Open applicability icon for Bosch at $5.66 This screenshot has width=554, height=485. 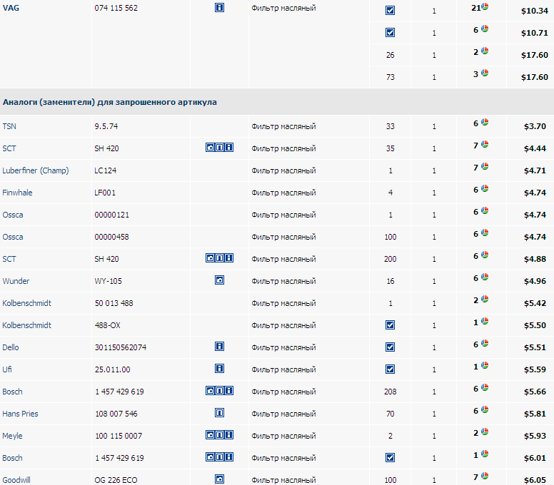click(219, 391)
